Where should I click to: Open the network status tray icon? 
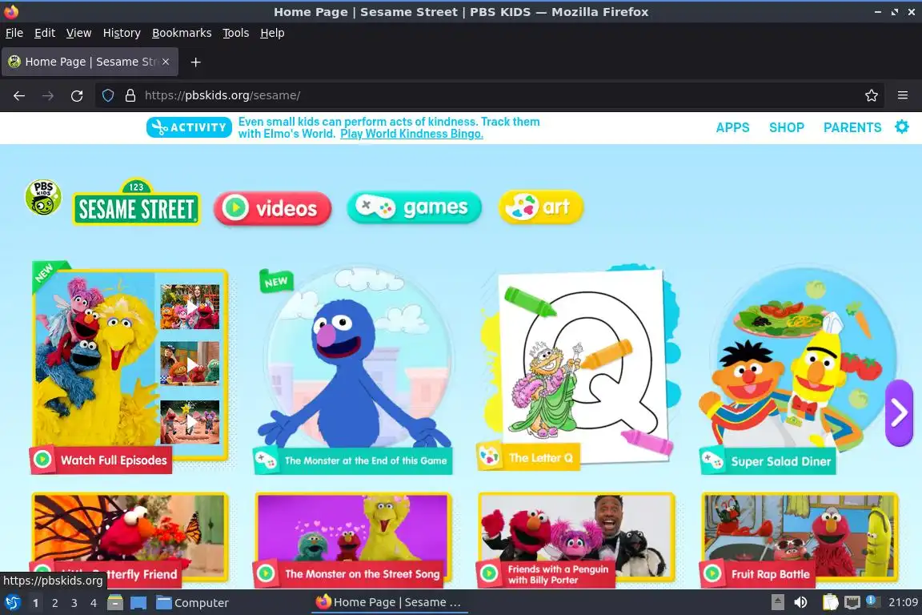coord(852,602)
